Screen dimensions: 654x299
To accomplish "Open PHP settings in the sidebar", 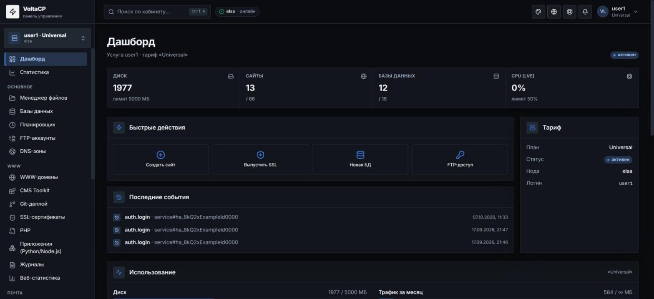I will point(46,231).
